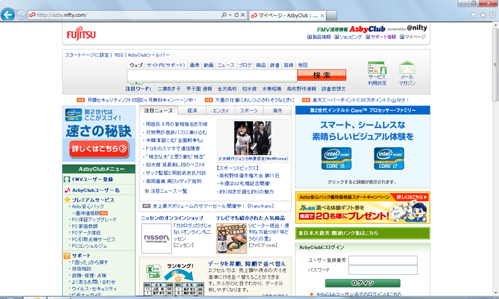Open プレミアムサービス menu heading

click(93, 200)
